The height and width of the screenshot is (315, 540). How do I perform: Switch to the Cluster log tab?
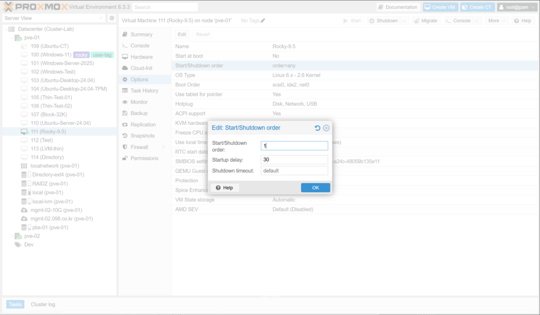click(x=43, y=304)
